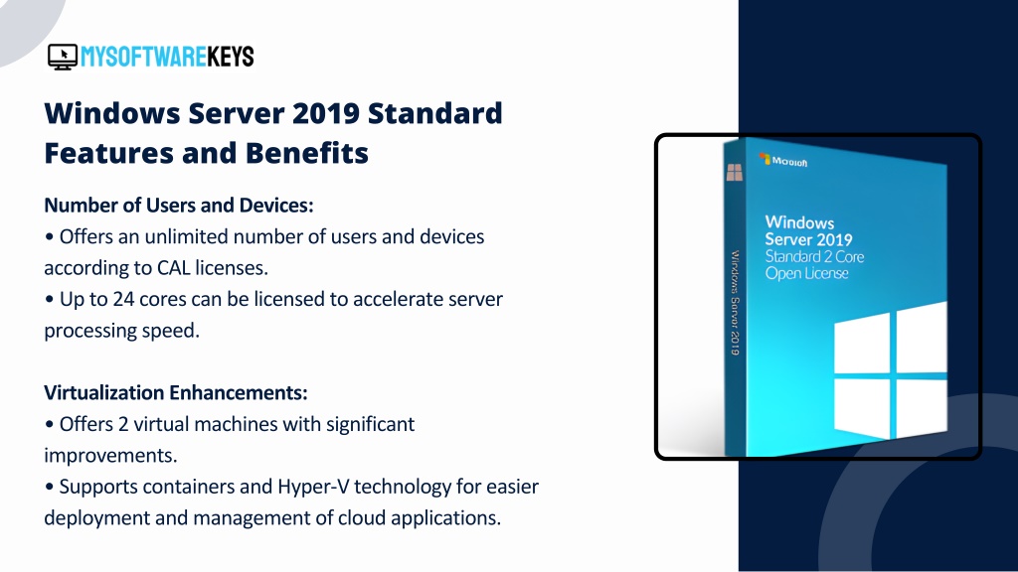1018x572 pixels.
Task: Click the vertical 'Windows Server 2019' spine text
Action: coord(735,302)
